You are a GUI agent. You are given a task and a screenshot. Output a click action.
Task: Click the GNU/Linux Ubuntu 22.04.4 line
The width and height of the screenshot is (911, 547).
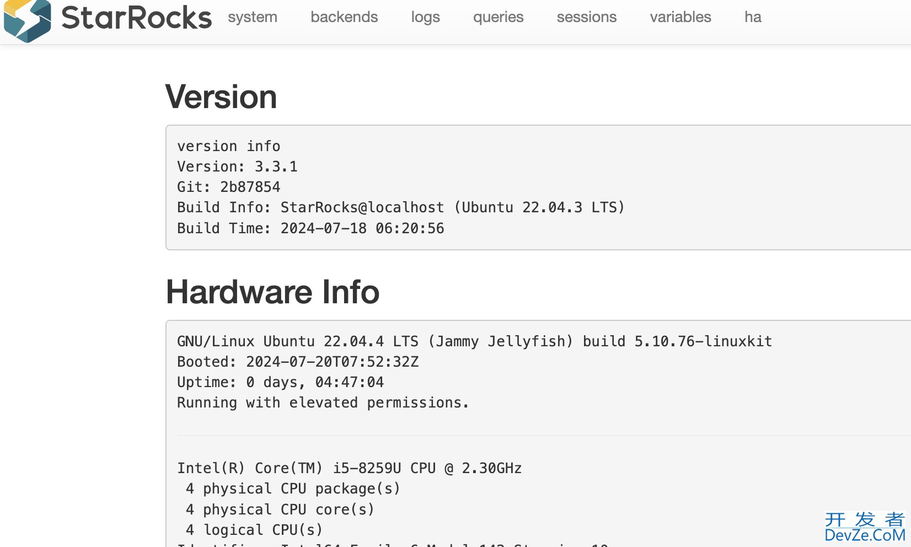pos(474,341)
